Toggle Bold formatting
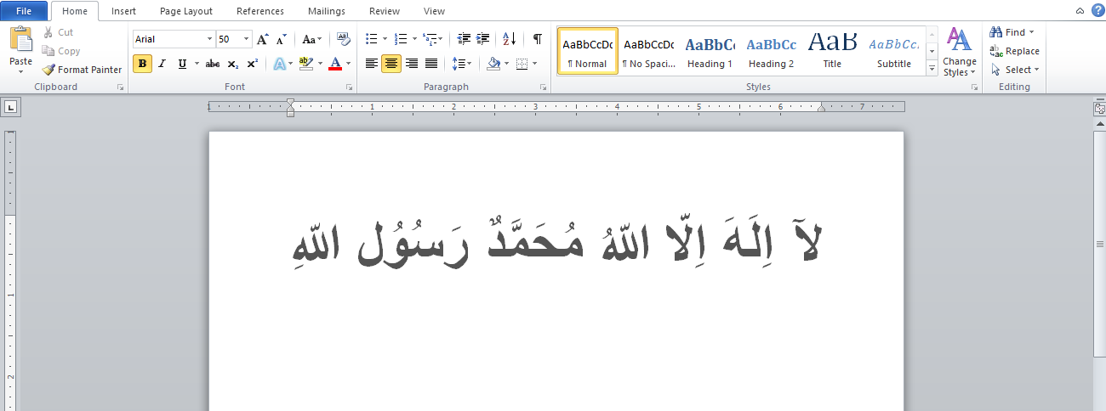Image resolution: width=1106 pixels, height=411 pixels. pos(142,64)
